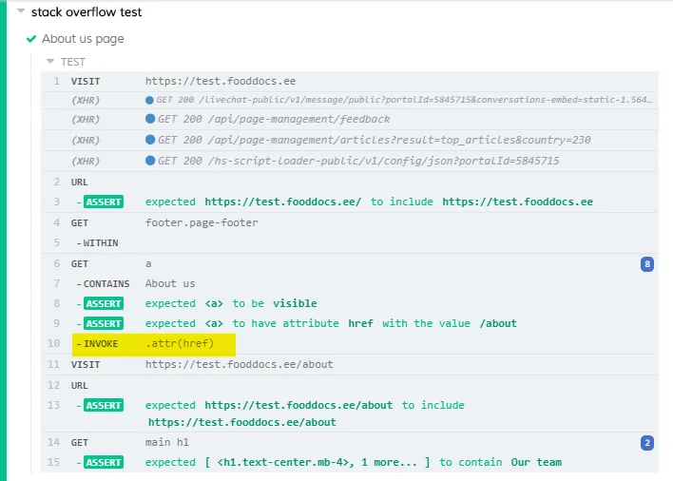673x481 pixels.
Task: Click the green checkmark beside About us page
Action: point(32,39)
